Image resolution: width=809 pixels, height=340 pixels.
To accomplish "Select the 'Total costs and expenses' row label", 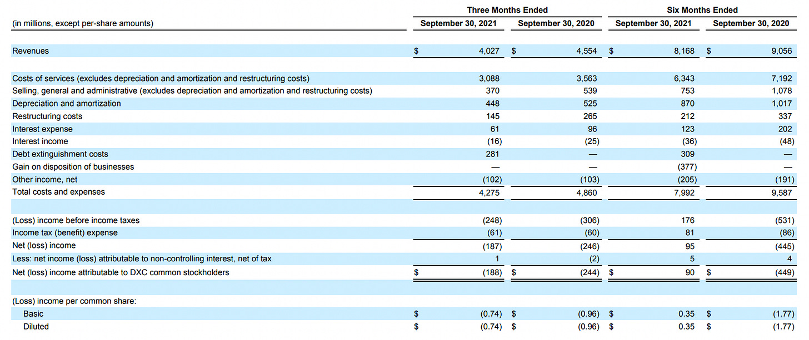I will coord(58,192).
